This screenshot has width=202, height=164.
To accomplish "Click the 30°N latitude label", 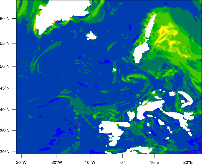I will point(5,152).
